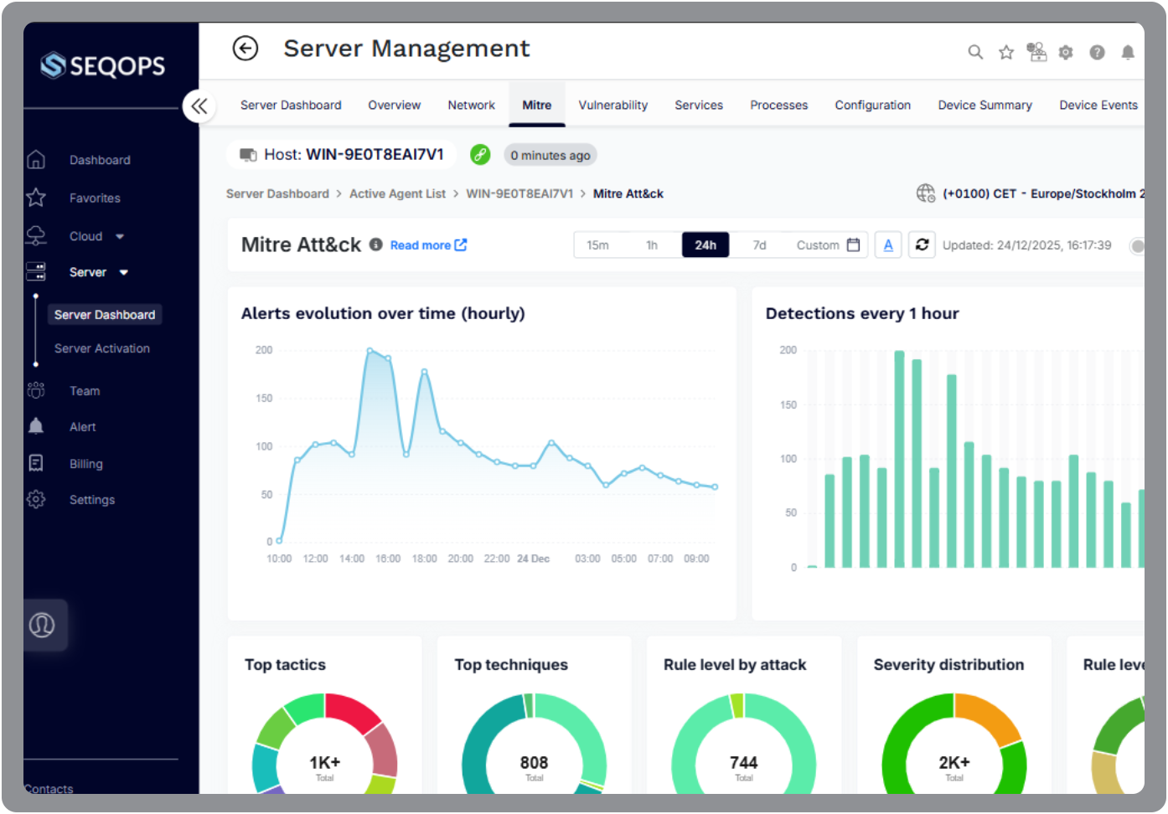Click the green connection link icon
Image resolution: width=1168 pixels, height=814 pixels.
click(480, 154)
